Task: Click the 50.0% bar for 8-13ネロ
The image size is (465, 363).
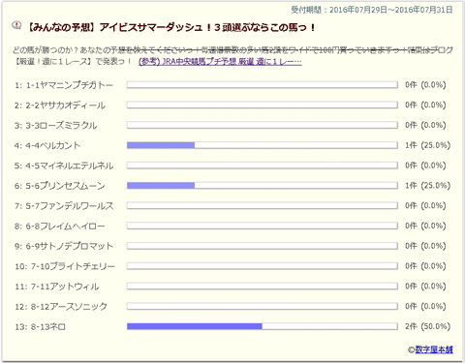Action: point(262,326)
